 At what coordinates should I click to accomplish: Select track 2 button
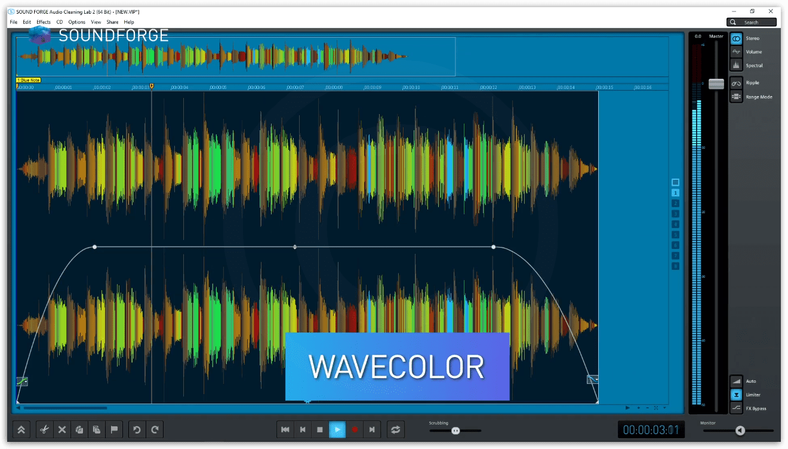(675, 204)
